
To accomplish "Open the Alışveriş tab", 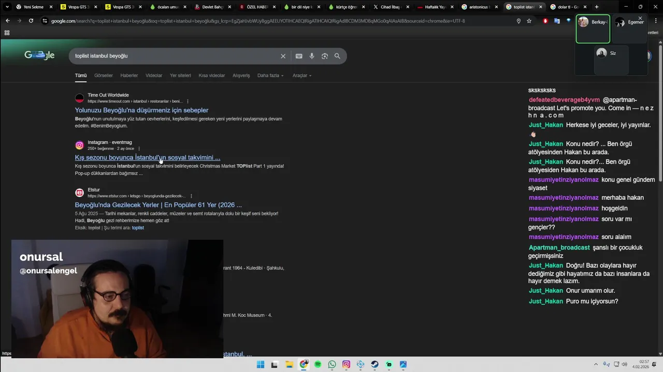I will coord(241,75).
